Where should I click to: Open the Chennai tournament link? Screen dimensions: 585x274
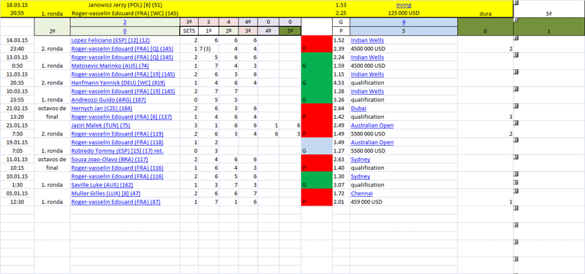tap(362, 194)
